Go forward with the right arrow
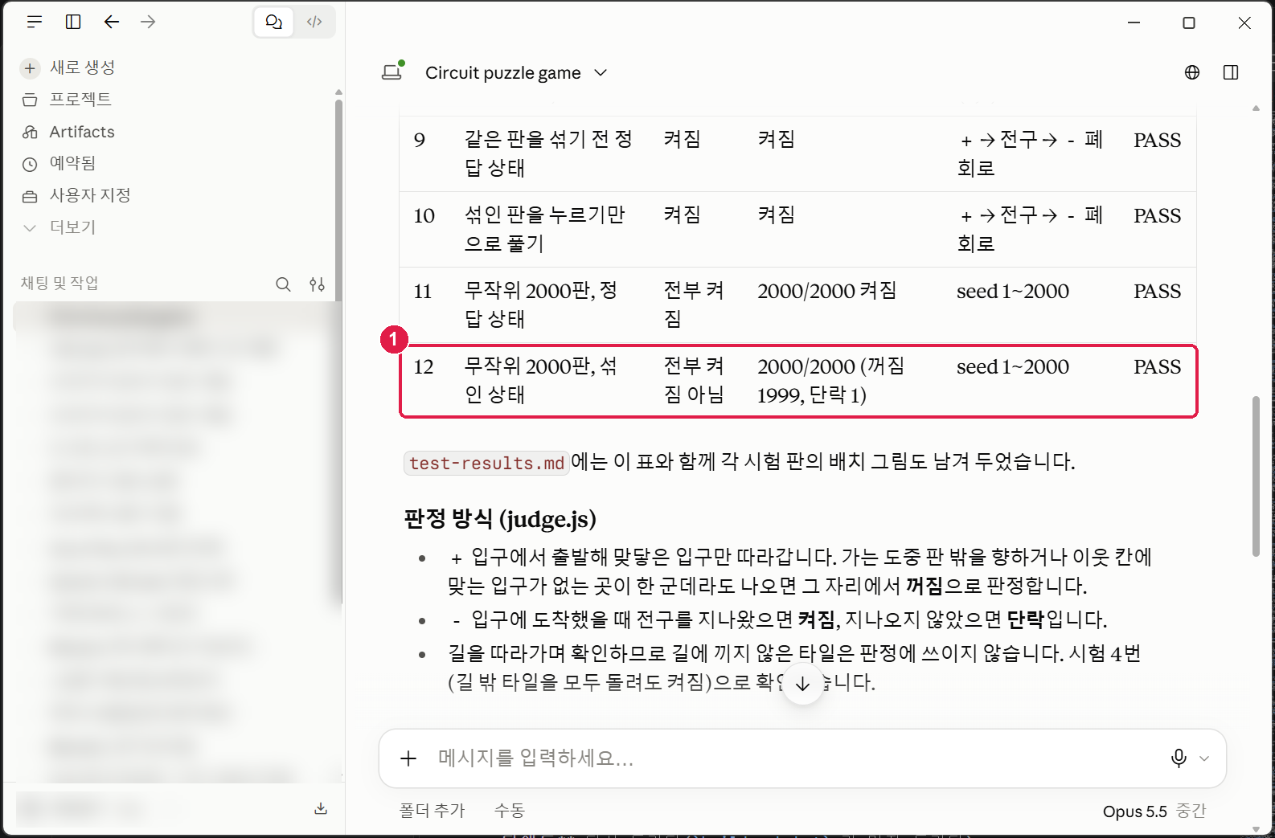1275x838 pixels. click(148, 22)
